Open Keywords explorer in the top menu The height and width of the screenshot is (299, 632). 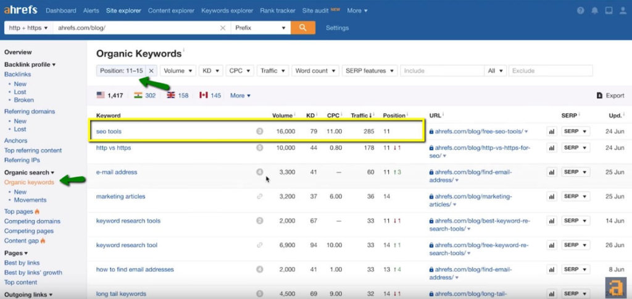(227, 11)
